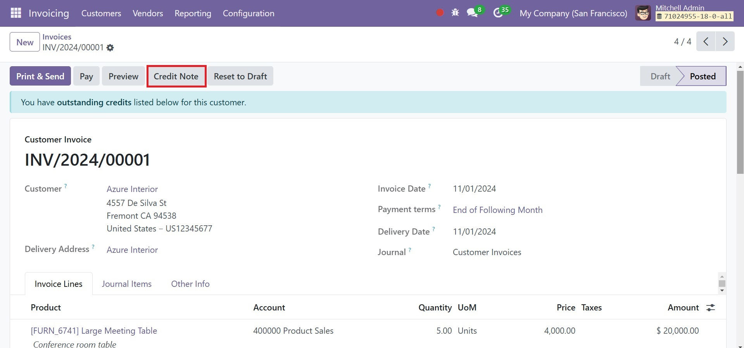
Task: Open Payment terms help question mark
Action: click(439, 207)
